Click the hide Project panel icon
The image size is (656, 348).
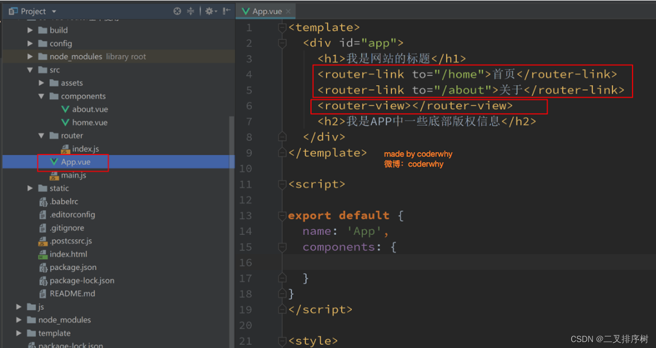pos(227,11)
